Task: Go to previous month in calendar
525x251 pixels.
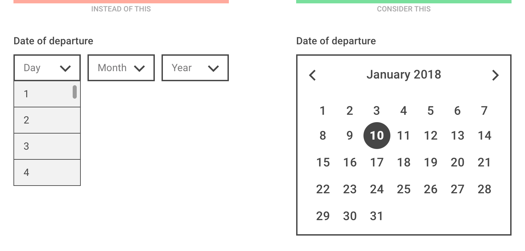Action: click(x=313, y=75)
